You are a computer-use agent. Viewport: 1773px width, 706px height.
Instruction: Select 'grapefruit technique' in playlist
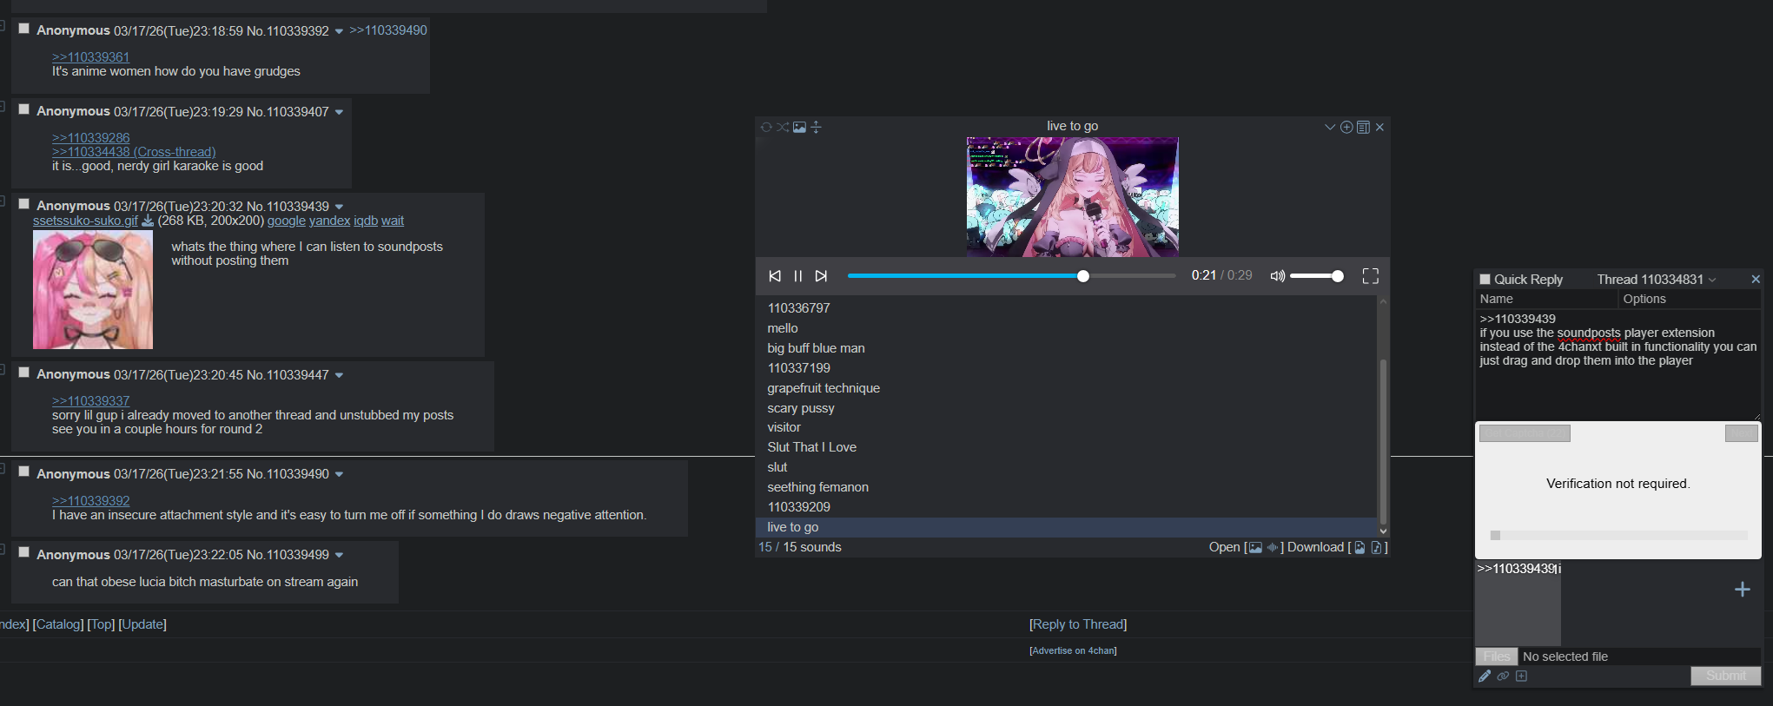pyautogui.click(x=1067, y=388)
